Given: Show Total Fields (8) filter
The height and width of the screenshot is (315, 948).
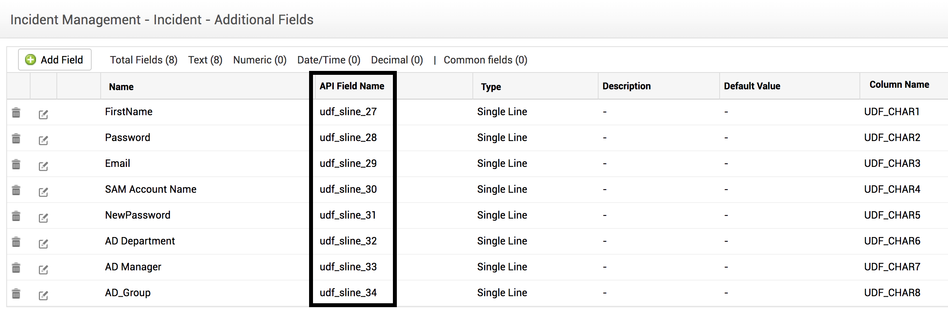Looking at the screenshot, I should pos(143,60).
